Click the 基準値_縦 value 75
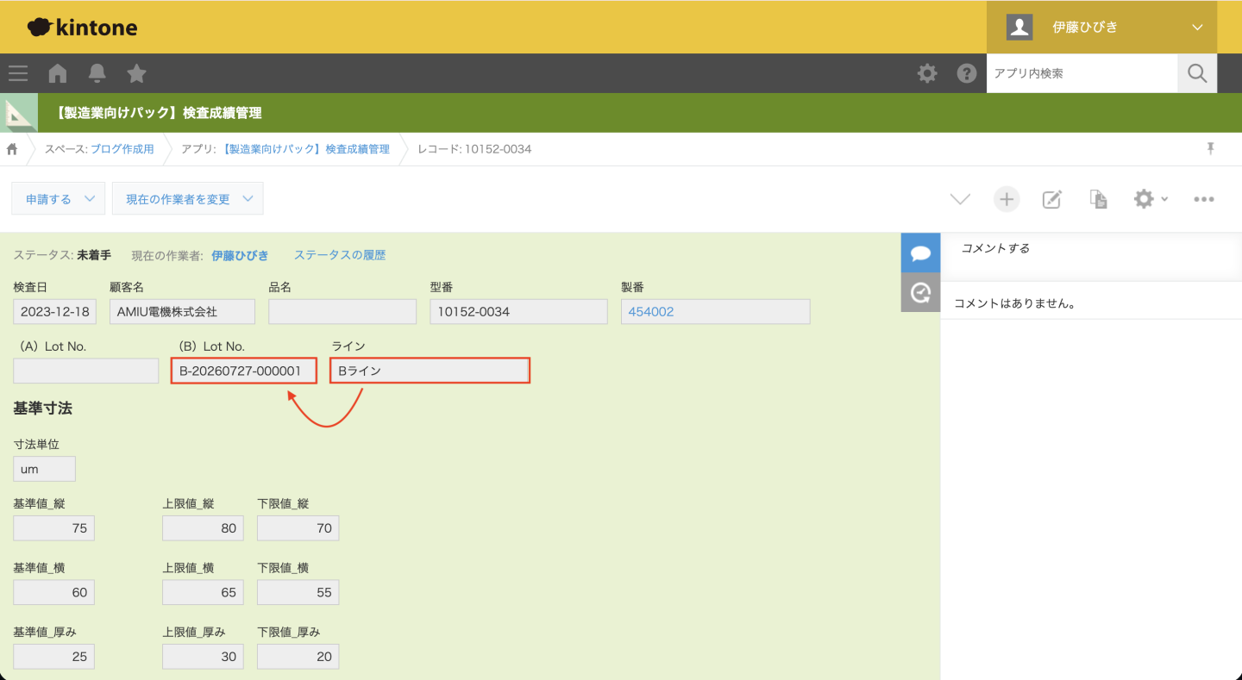 coord(54,528)
